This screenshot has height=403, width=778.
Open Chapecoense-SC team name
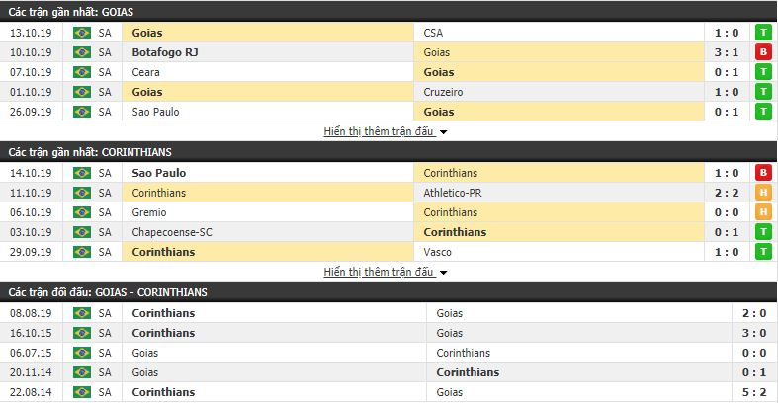[x=174, y=232]
